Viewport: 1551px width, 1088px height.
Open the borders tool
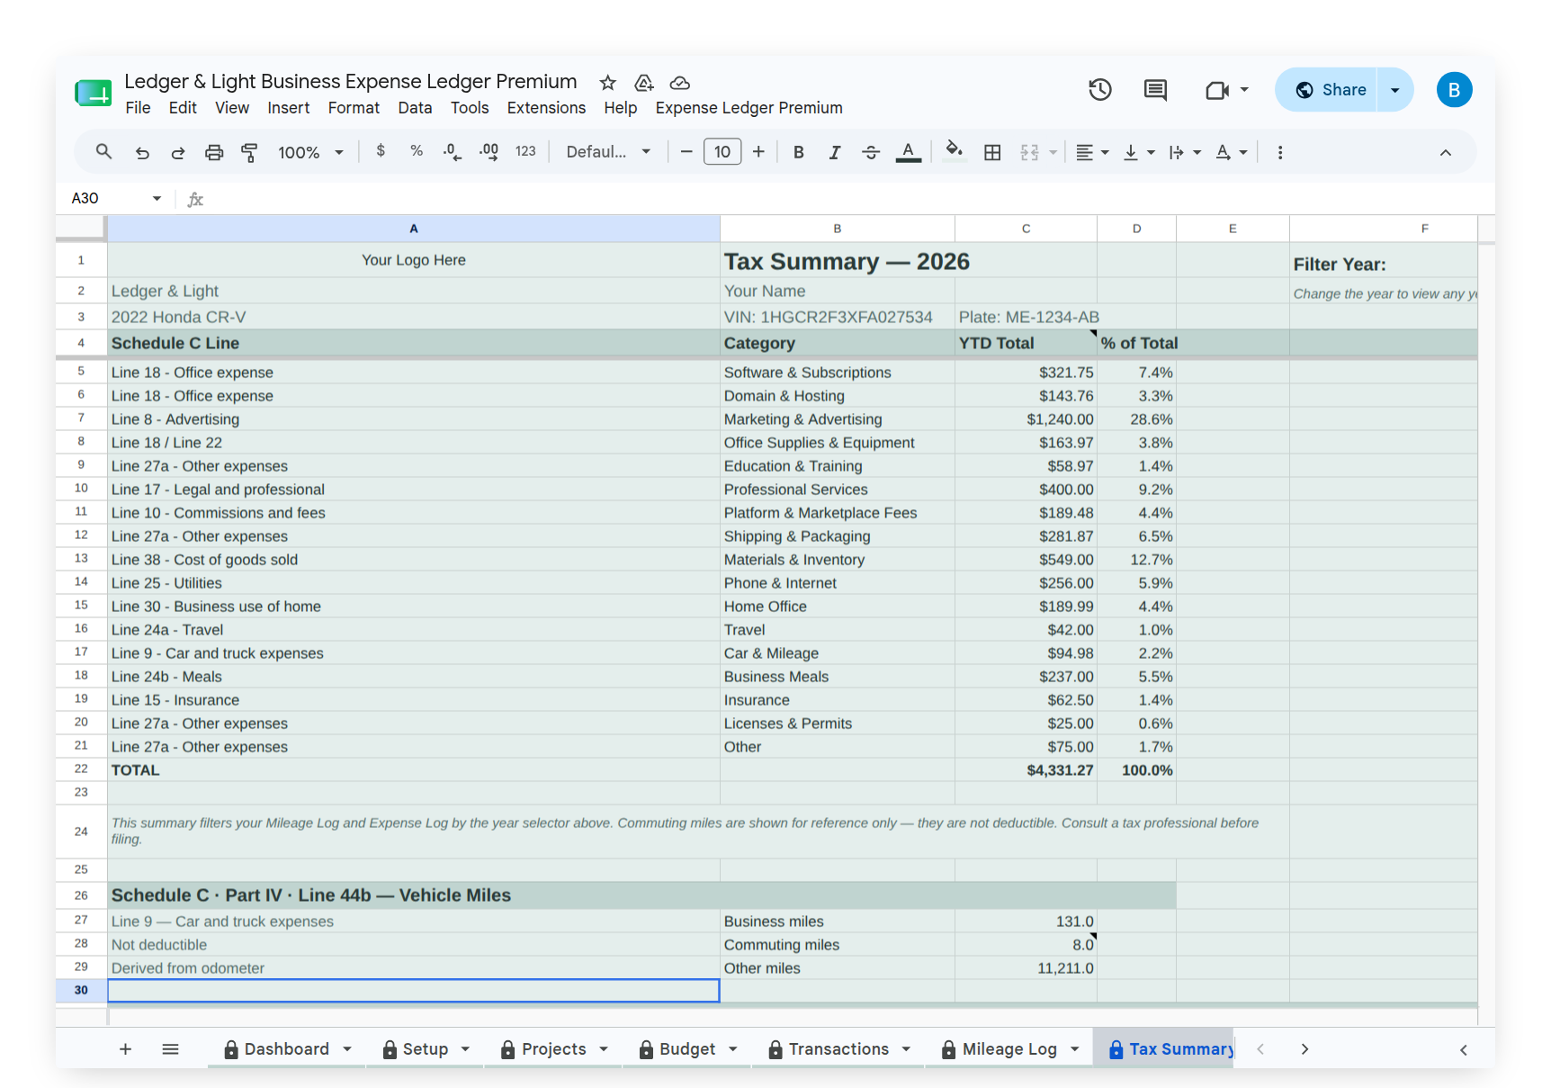(992, 152)
